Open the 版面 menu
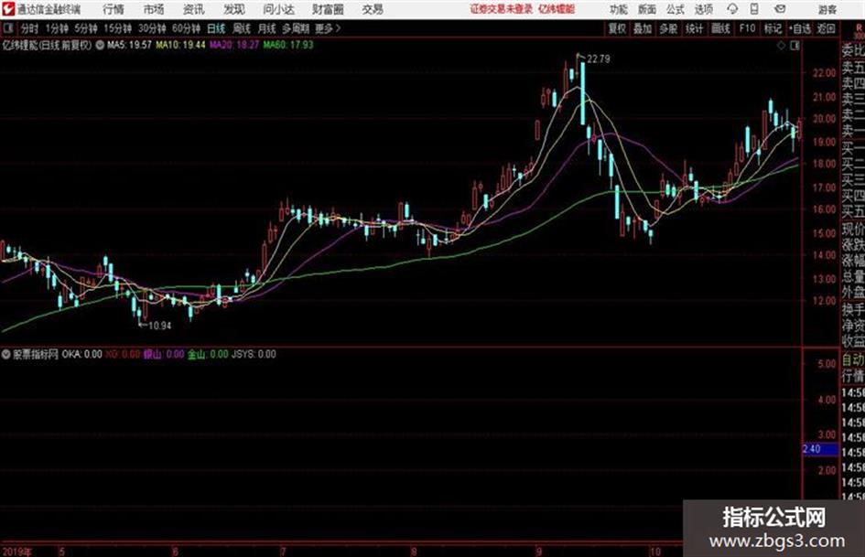865x557 pixels. (x=647, y=9)
